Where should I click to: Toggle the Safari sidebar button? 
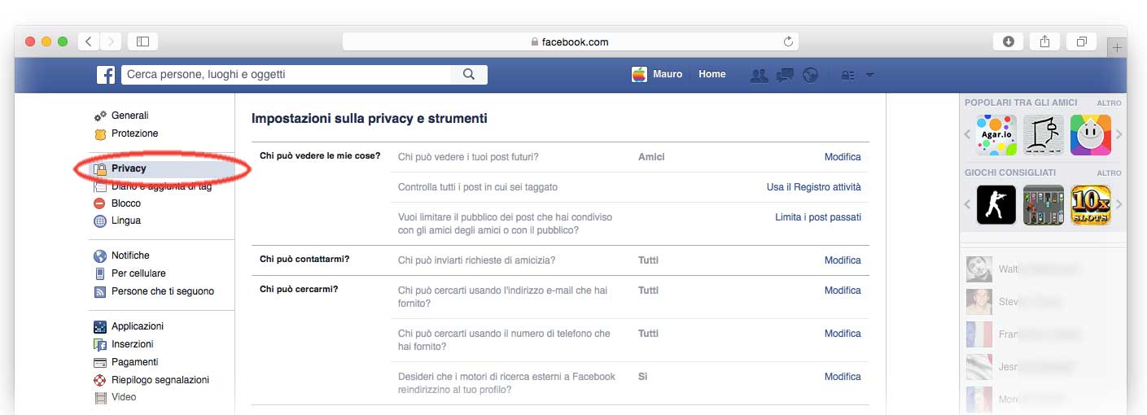[142, 41]
